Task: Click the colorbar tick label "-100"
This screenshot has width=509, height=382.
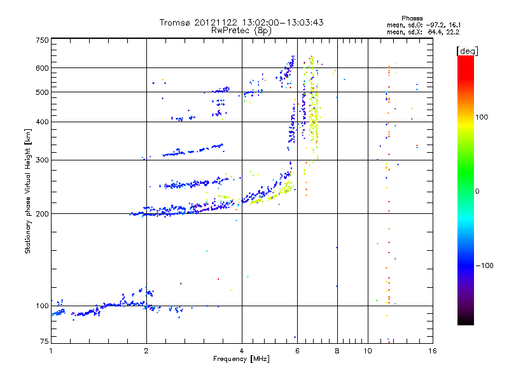Action: click(x=485, y=265)
